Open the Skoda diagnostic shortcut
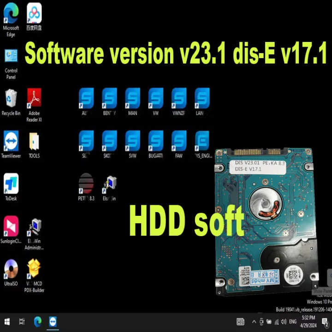 [x=109, y=144]
